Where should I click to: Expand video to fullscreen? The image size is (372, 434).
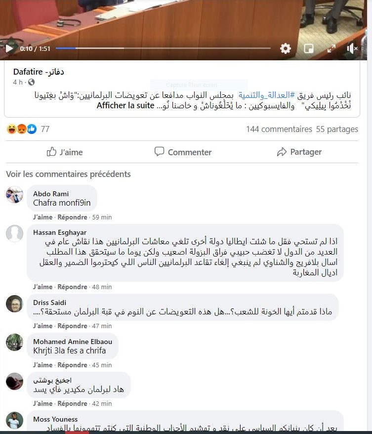pyautogui.click(x=331, y=49)
